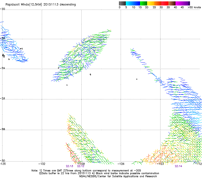
Task: Click the gray 0-5 knots color segment
Action: point(122,3)
